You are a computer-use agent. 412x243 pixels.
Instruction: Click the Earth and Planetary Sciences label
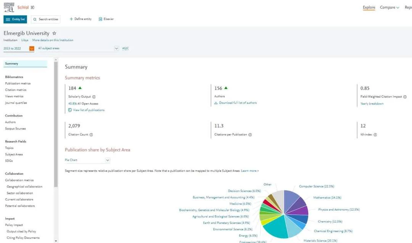pos(227,223)
